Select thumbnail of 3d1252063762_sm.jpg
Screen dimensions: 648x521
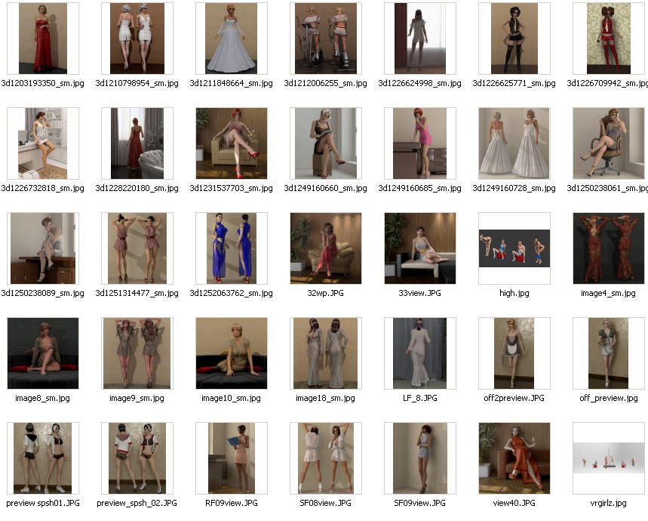[232, 248]
